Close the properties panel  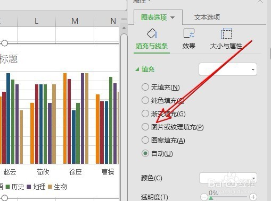pyautogui.click(x=260, y=2)
